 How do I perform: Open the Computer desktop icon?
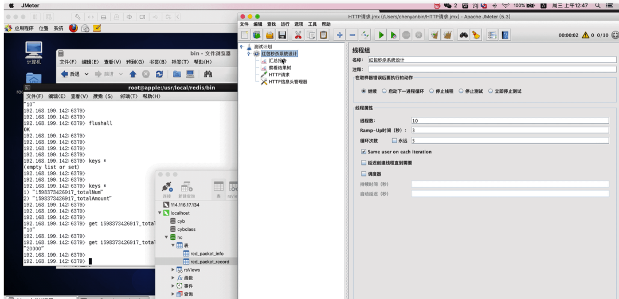(x=34, y=50)
